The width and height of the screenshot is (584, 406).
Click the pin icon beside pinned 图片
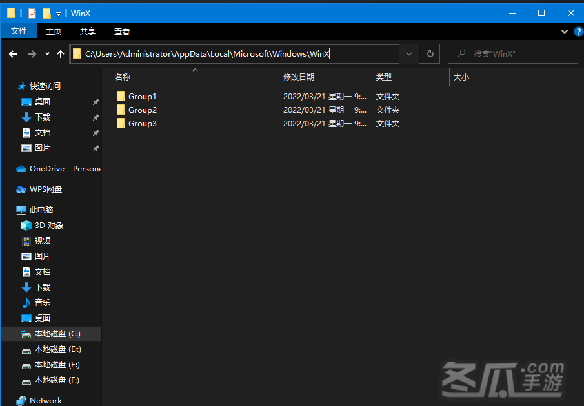point(96,148)
